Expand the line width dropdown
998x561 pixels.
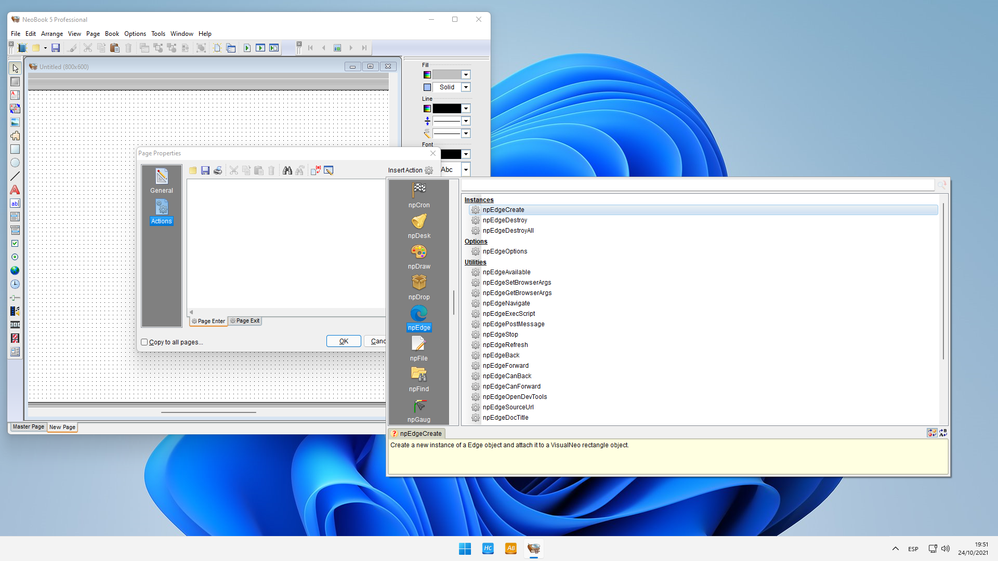466,121
